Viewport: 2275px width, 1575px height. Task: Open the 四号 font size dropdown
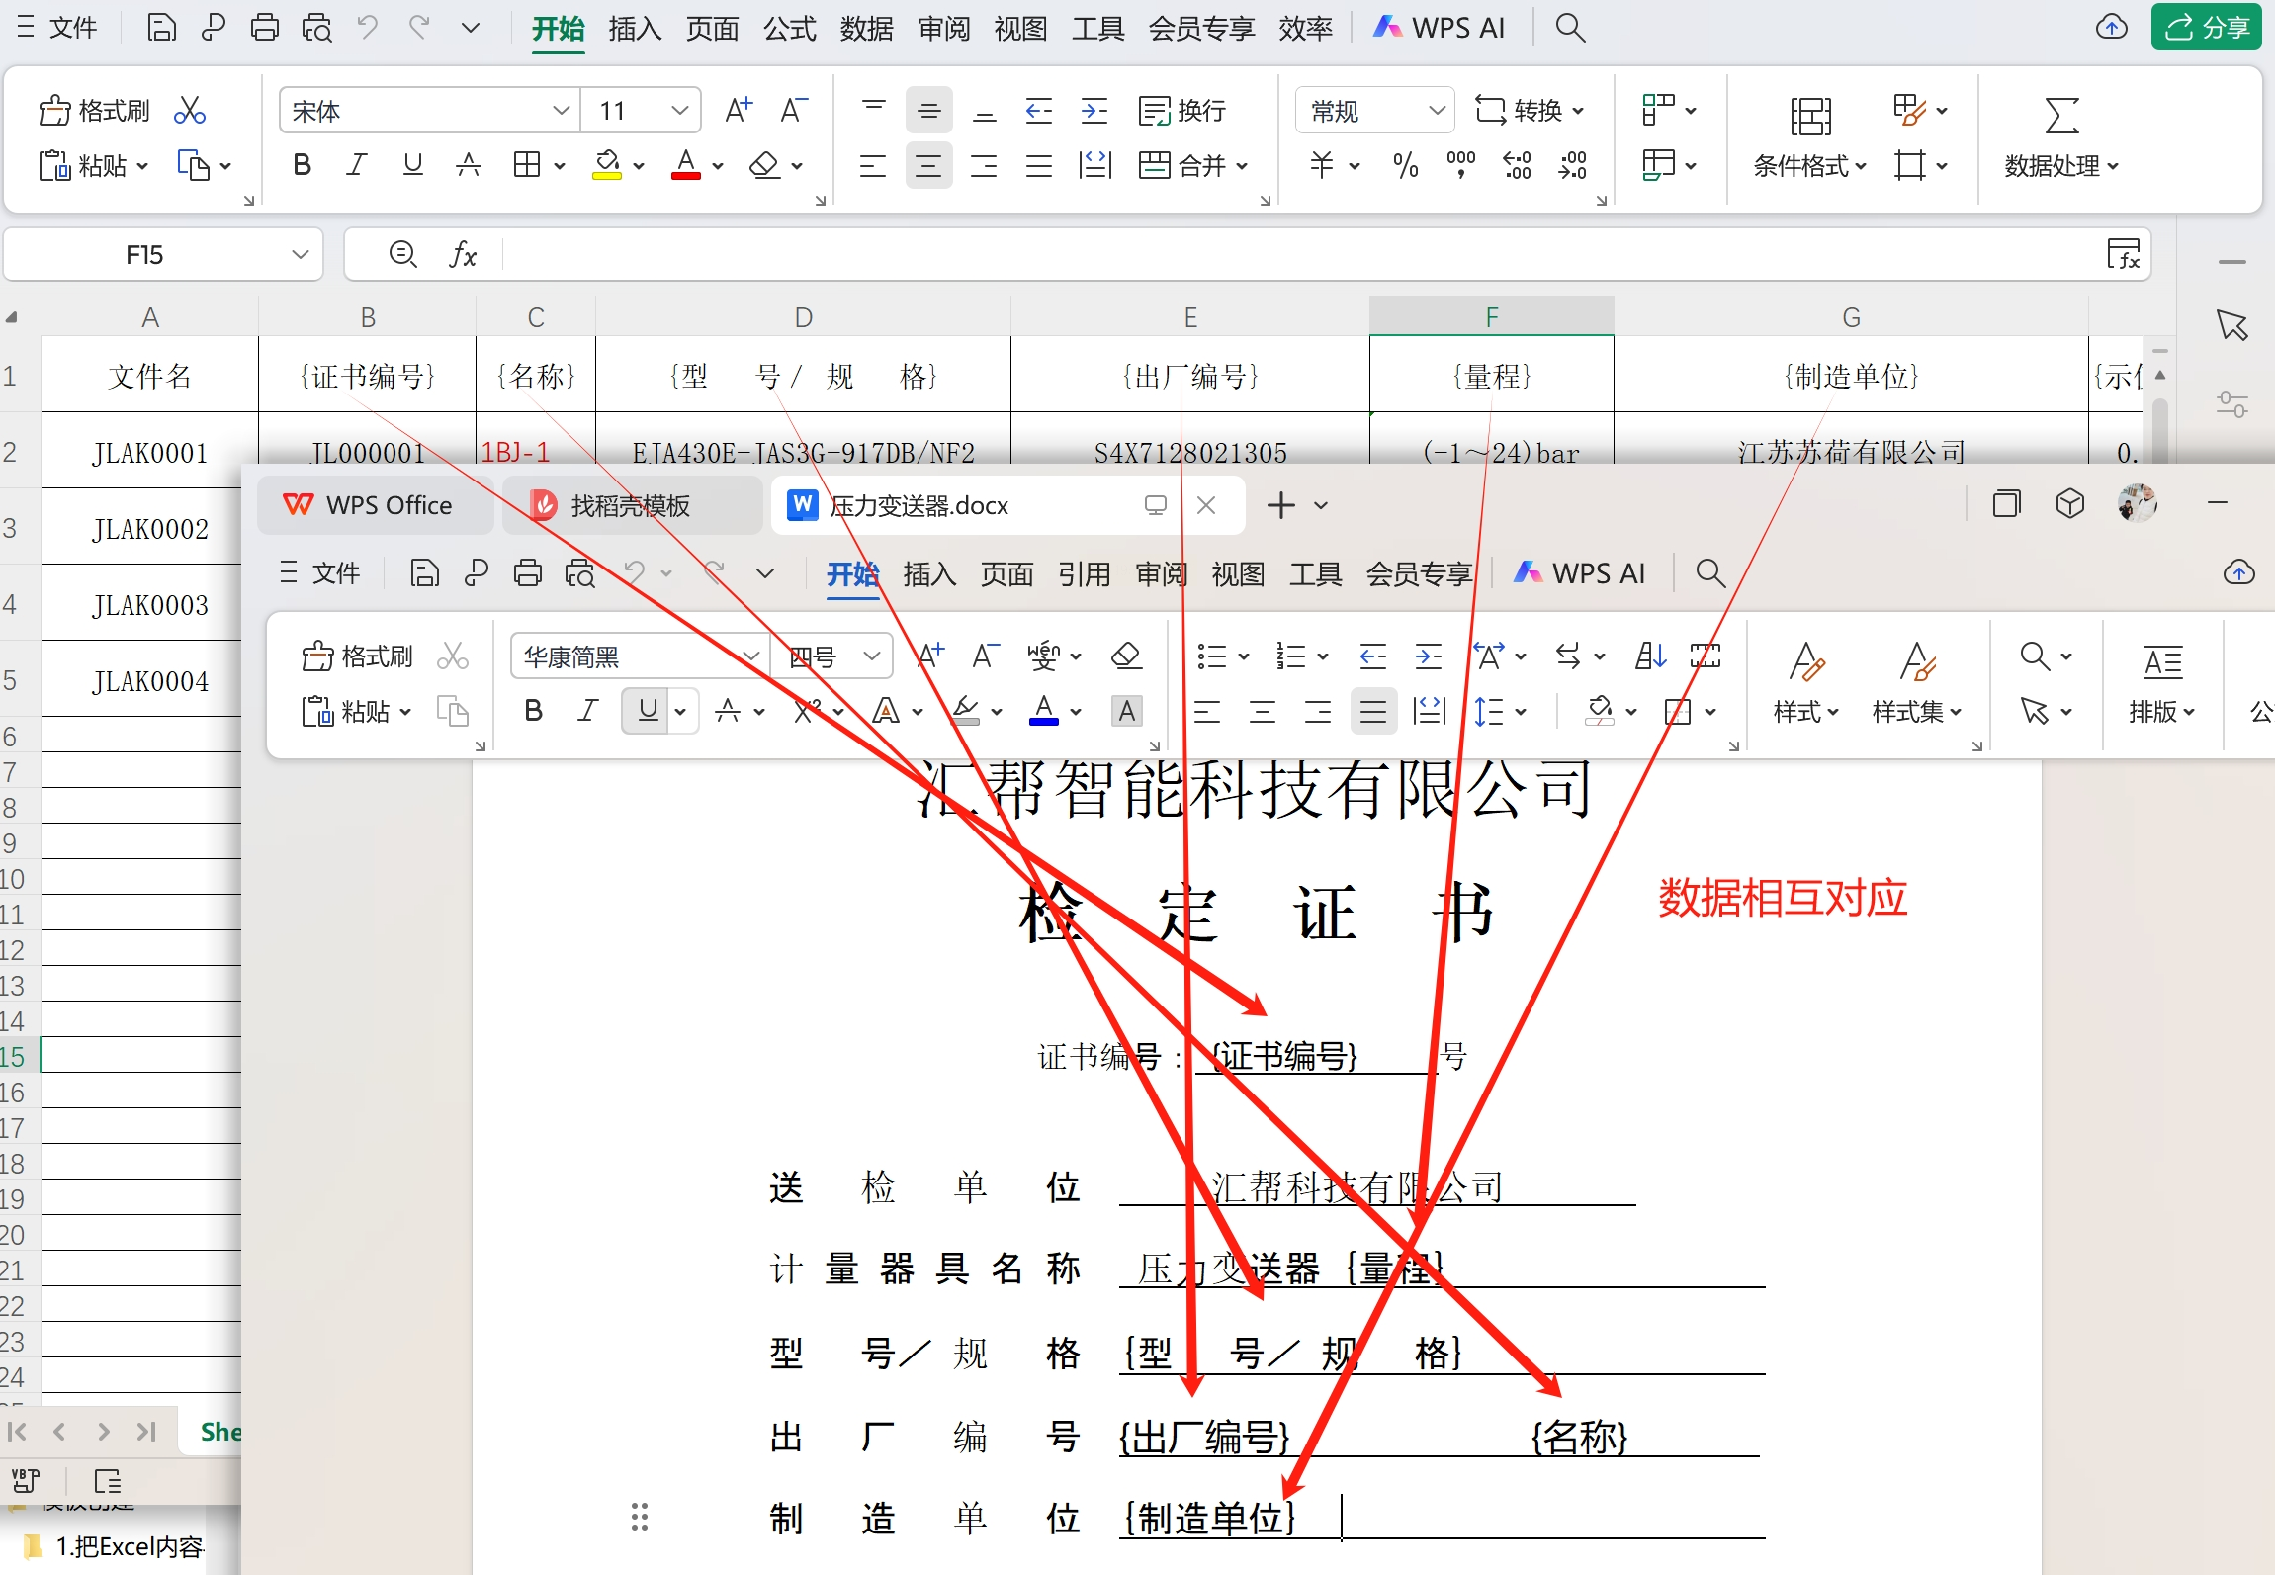point(871,656)
